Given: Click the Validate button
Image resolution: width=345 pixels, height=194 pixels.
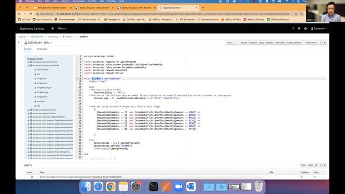Looking at the screenshot, I should click(270, 43).
